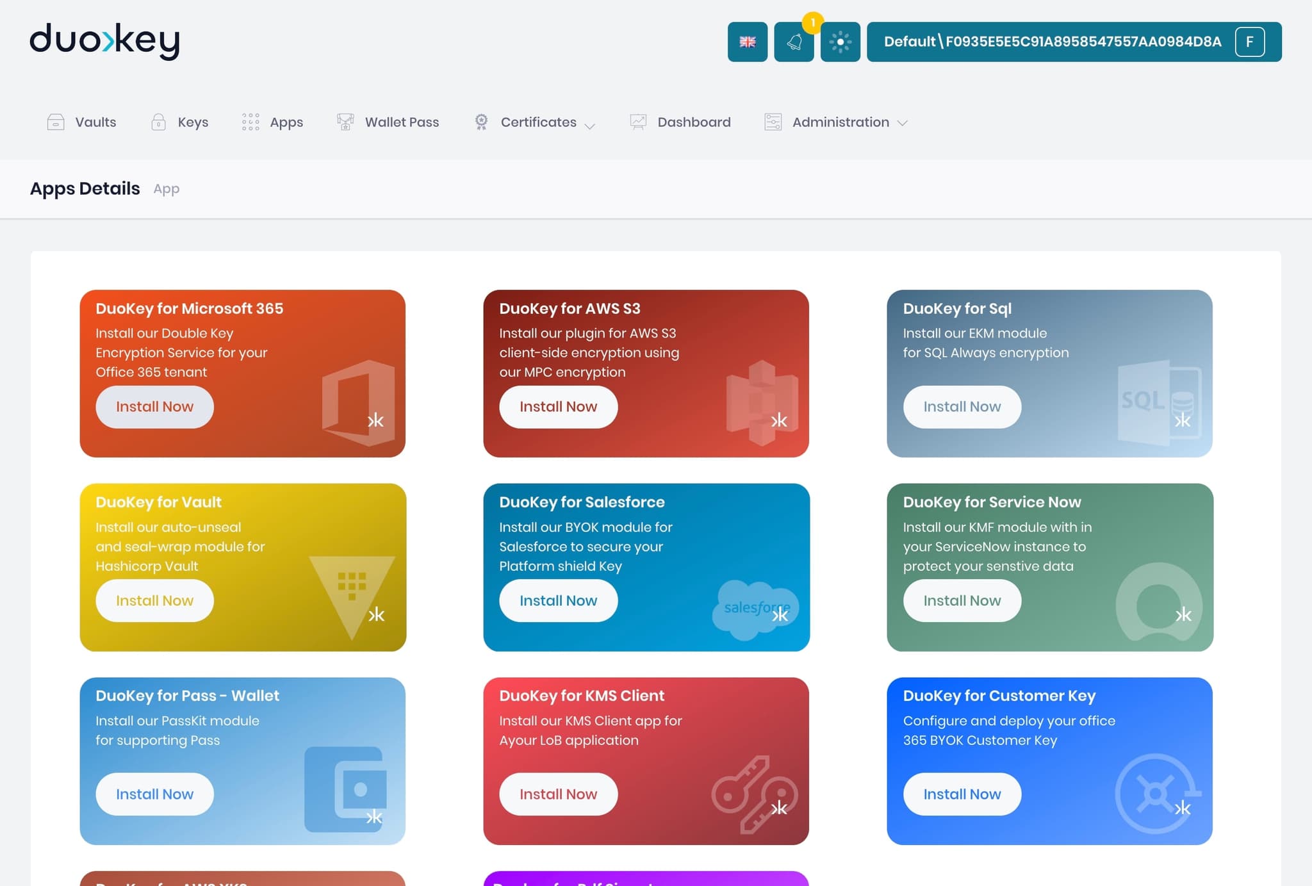Open the Keys menu item
Image resolution: width=1312 pixels, height=886 pixels.
pyautogui.click(x=193, y=122)
